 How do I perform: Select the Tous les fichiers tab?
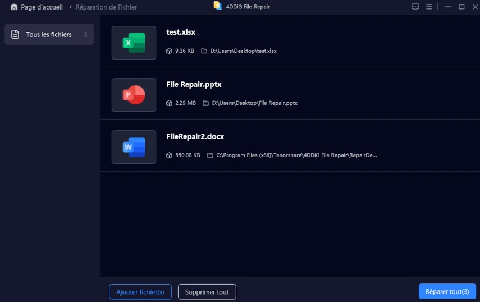[x=49, y=34]
